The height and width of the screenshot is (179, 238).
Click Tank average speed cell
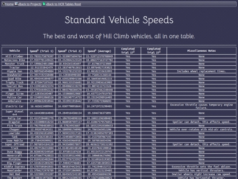tap(99, 137)
